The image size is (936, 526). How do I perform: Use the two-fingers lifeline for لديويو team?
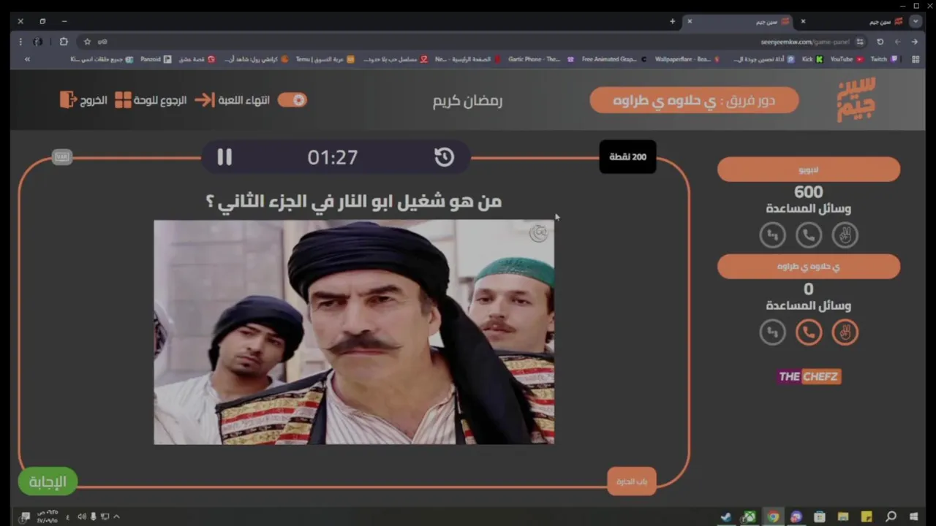845,235
